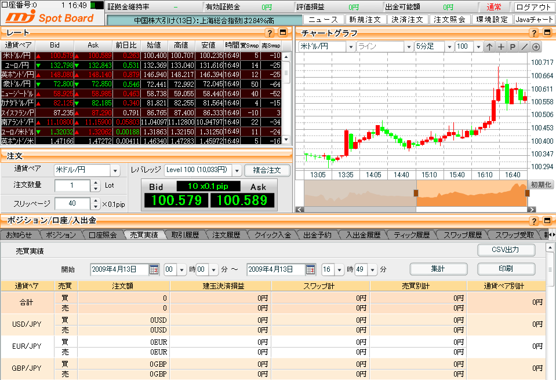Switch to ポジション tab
The height and width of the screenshot is (380, 556).
(x=61, y=235)
